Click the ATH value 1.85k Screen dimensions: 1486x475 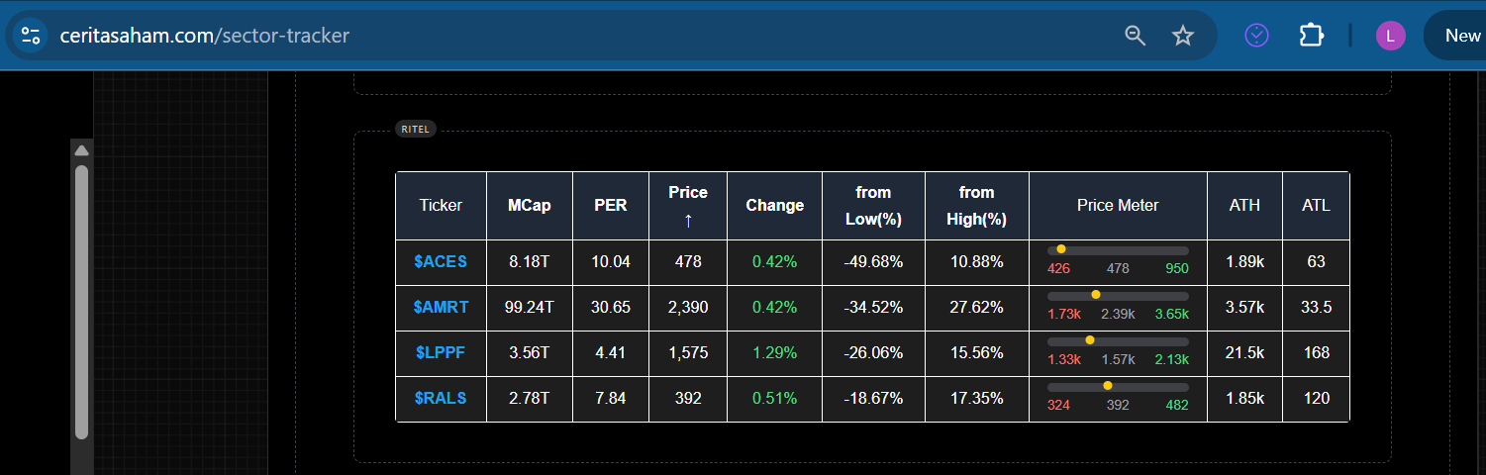click(1244, 399)
